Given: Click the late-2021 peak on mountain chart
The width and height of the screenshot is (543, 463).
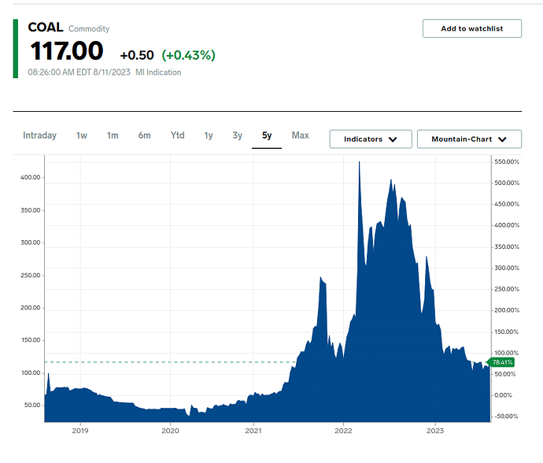Looking at the screenshot, I should coord(321,279).
